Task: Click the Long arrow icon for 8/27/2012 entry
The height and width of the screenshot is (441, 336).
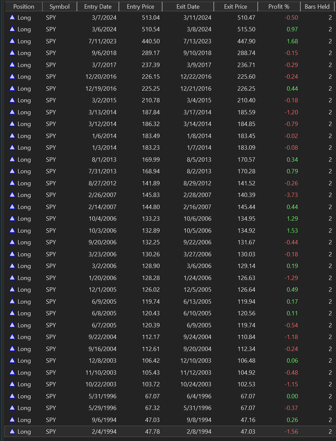Action: (x=12, y=183)
